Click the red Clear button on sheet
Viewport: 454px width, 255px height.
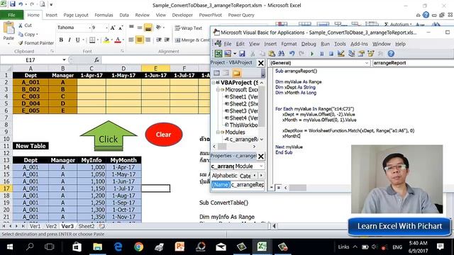164,135
